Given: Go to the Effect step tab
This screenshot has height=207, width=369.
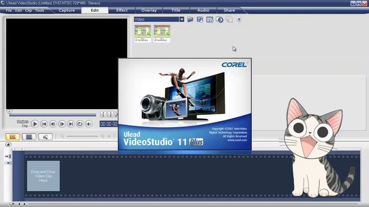Looking at the screenshot, I should [x=122, y=10].
